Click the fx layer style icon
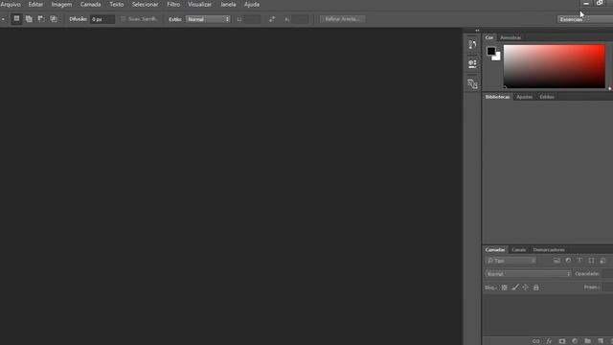 549,341
